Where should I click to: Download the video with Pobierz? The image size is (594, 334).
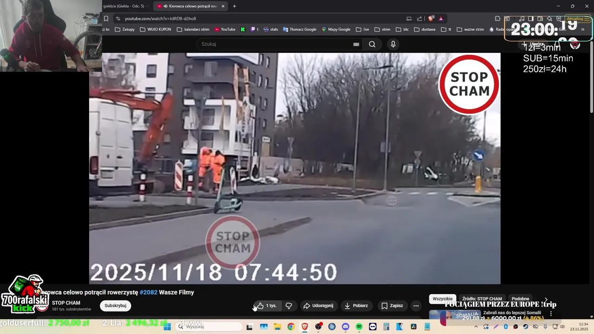[356, 306]
